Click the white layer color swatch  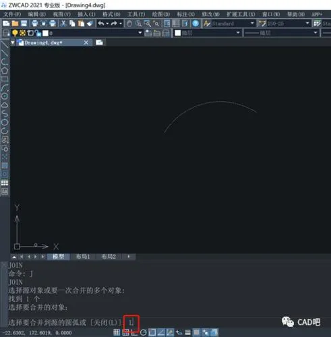pos(46,33)
